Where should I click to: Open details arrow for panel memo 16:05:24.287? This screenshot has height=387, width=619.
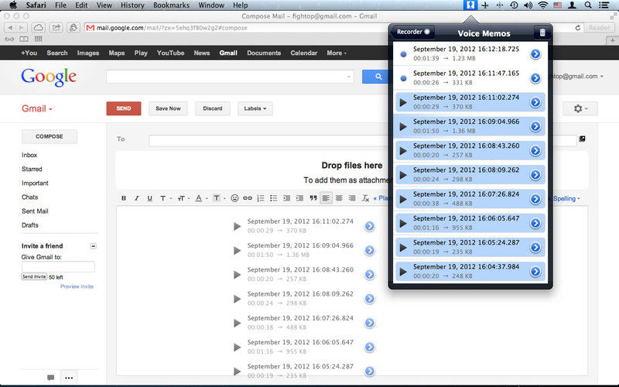pos(535,248)
